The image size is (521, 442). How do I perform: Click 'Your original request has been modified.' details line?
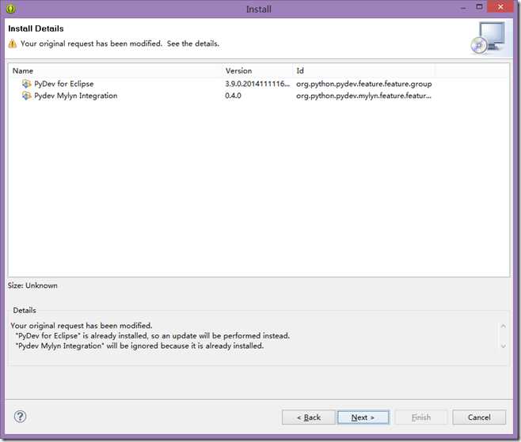click(82, 326)
